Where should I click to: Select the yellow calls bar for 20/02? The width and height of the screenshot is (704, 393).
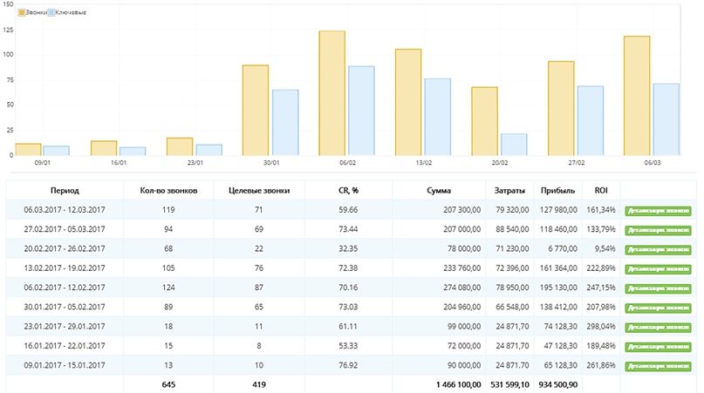click(x=484, y=121)
